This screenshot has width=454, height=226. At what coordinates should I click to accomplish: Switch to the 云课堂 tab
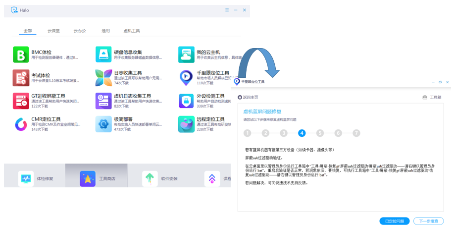[53, 31]
